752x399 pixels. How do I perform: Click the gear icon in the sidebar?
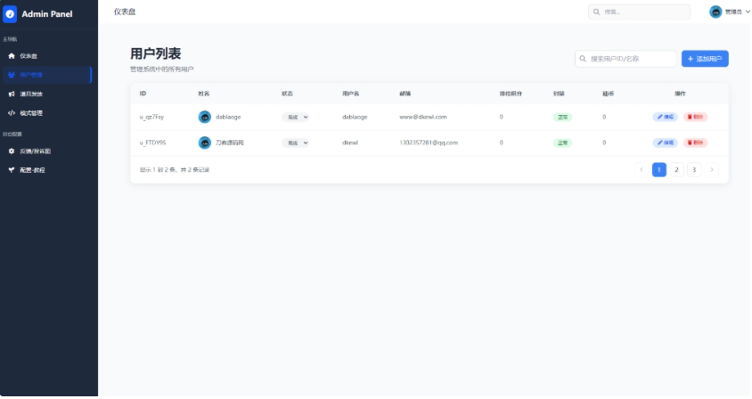[12, 151]
